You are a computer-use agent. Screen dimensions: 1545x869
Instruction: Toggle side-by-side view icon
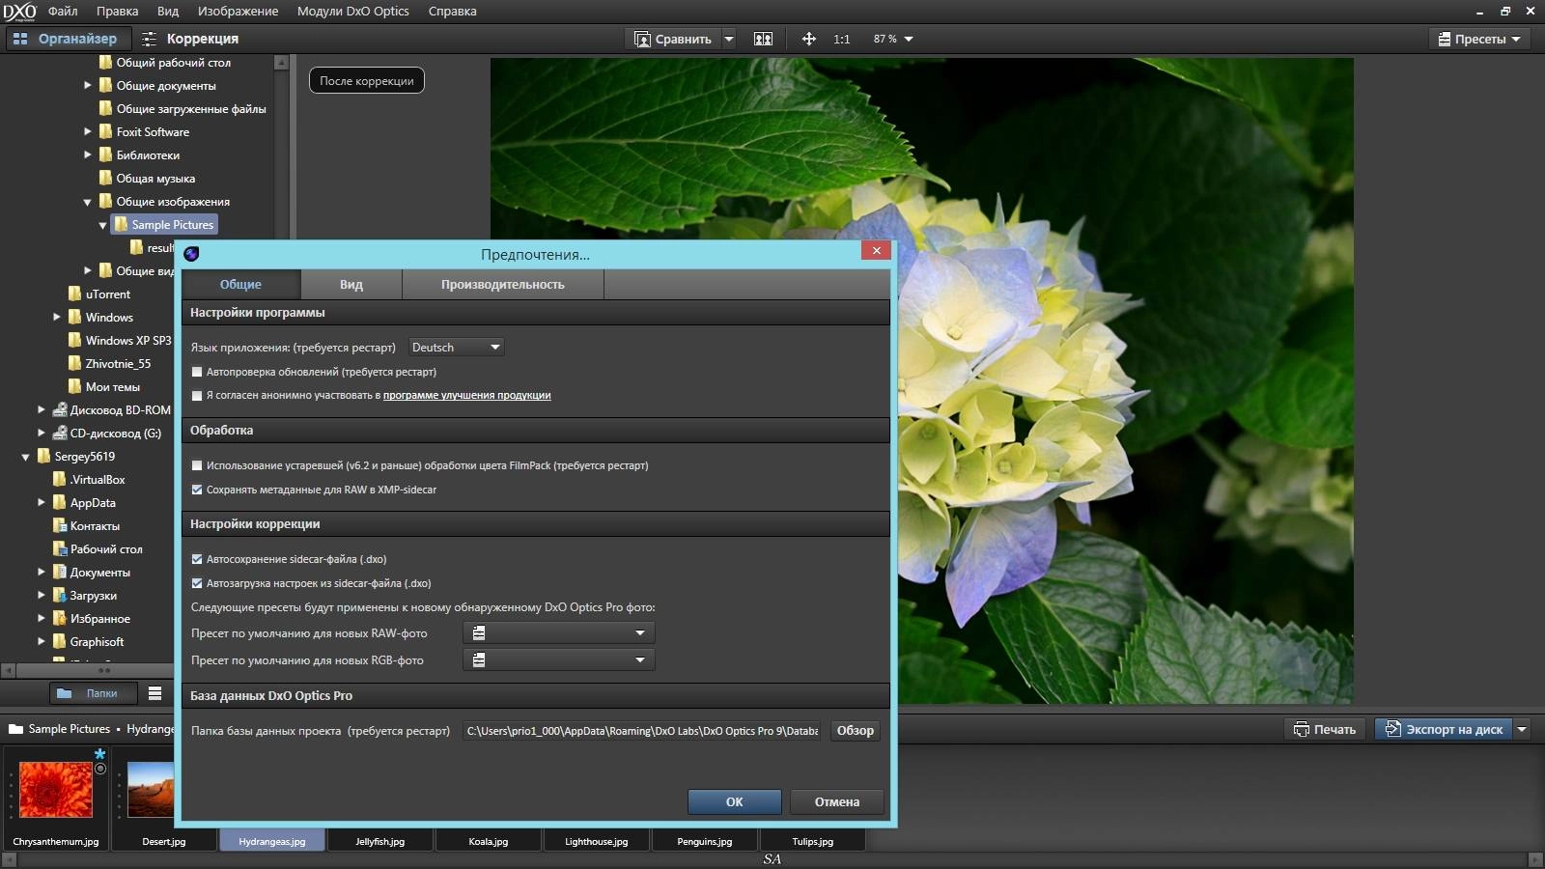coord(763,39)
